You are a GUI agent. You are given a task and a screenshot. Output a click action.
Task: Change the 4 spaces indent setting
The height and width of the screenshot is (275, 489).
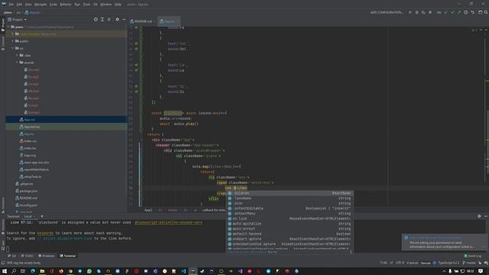click(413, 263)
